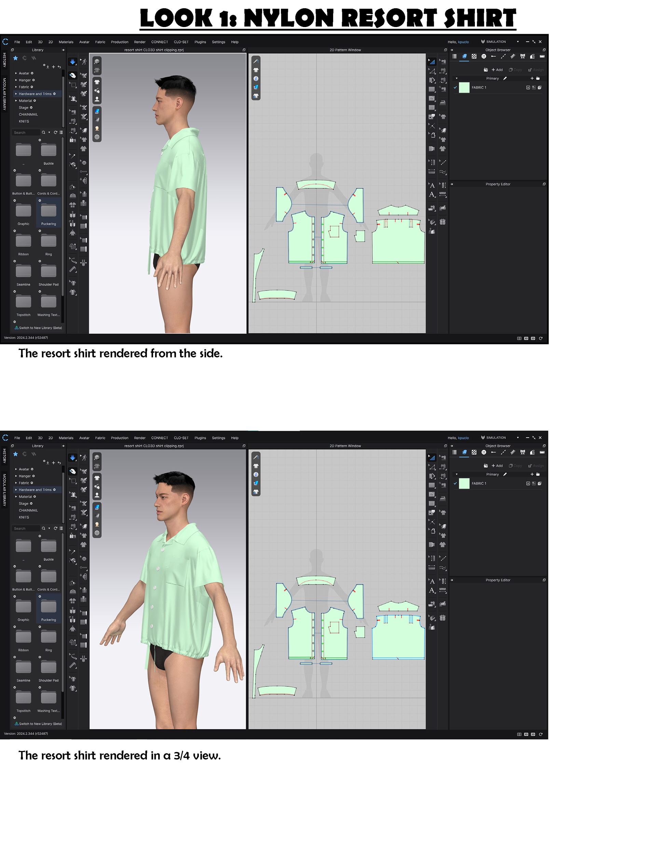Click 'Switch to New Library (Beta)' in 3/4-view screenshot
656x849 pixels.
(x=38, y=724)
